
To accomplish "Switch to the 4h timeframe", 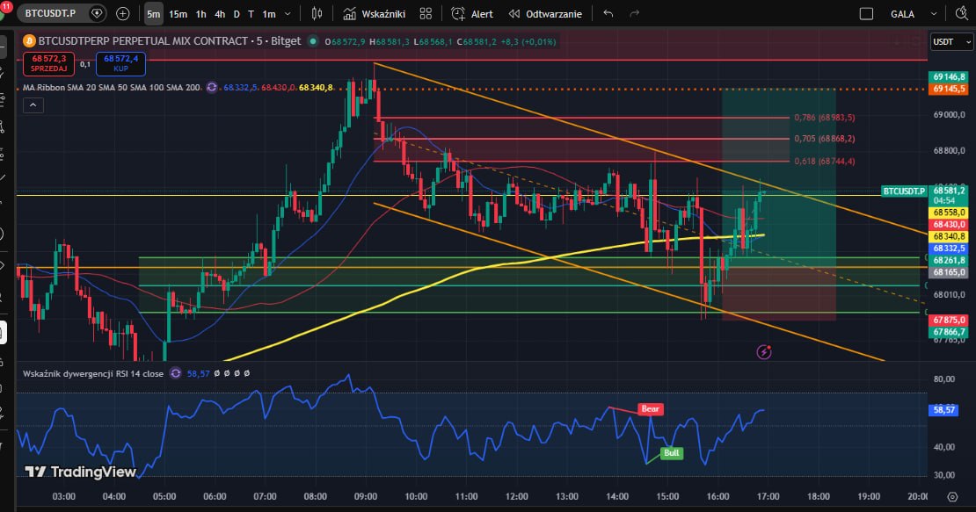I will click(220, 14).
